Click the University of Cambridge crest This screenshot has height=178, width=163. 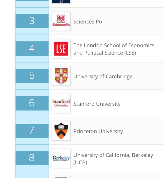pyautogui.click(x=61, y=76)
